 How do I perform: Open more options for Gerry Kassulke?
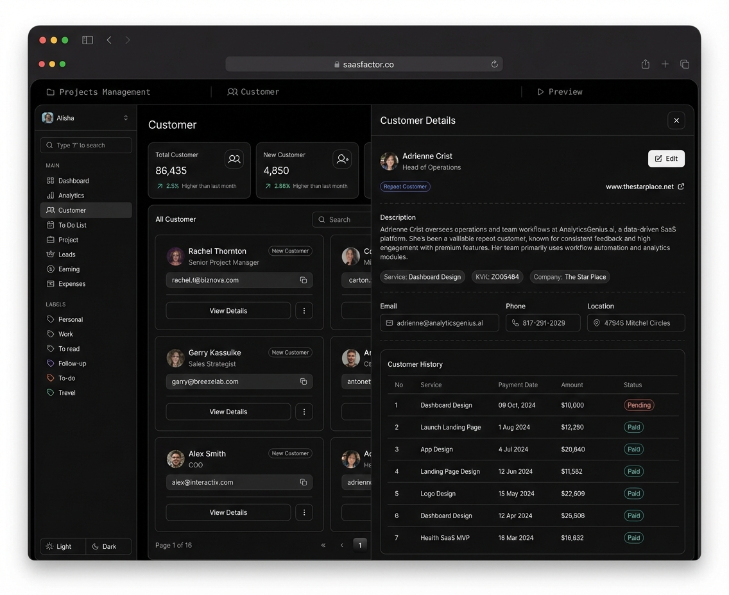point(304,412)
